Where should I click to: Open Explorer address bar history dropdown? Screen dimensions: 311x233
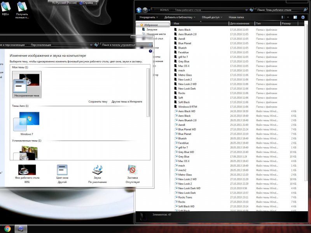pos(246,10)
